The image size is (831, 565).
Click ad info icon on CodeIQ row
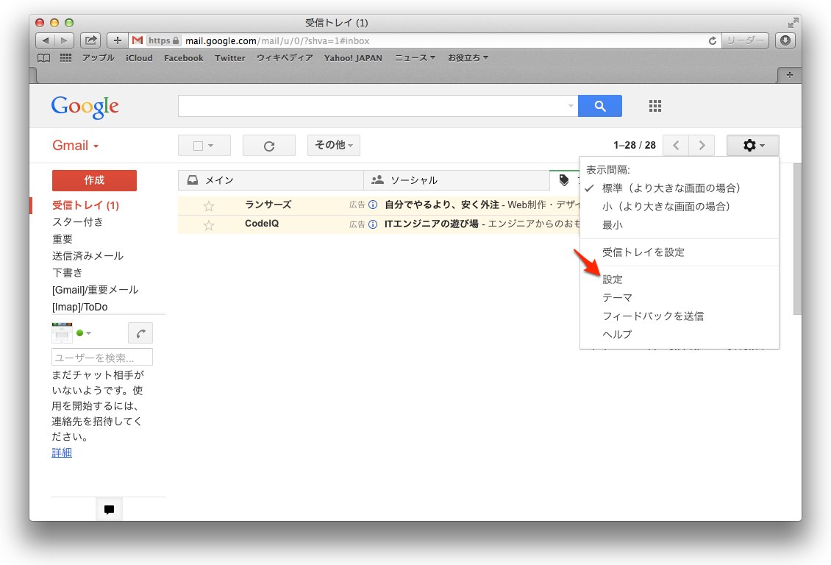373,224
